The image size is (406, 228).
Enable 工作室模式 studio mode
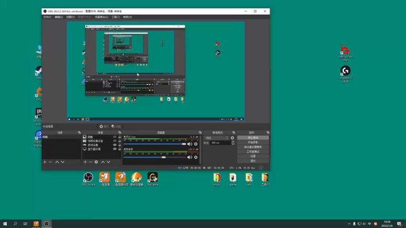click(253, 151)
